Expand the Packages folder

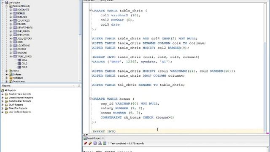click(7, 78)
